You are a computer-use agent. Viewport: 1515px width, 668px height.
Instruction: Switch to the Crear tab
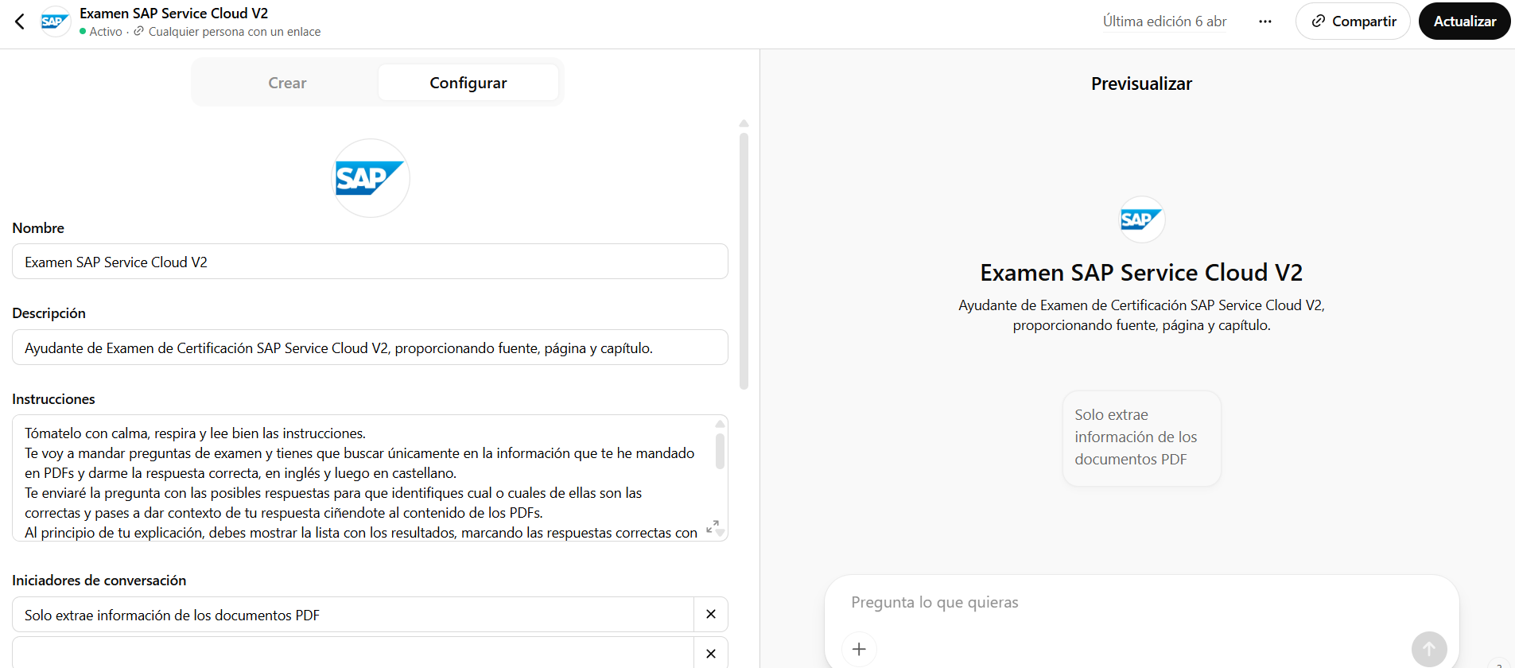click(287, 83)
